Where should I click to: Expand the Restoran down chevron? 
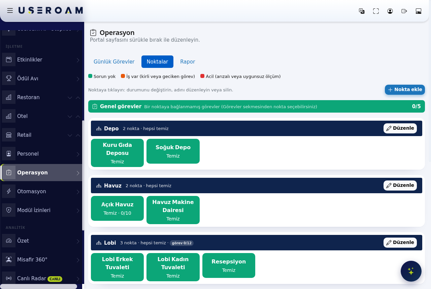click(x=70, y=98)
